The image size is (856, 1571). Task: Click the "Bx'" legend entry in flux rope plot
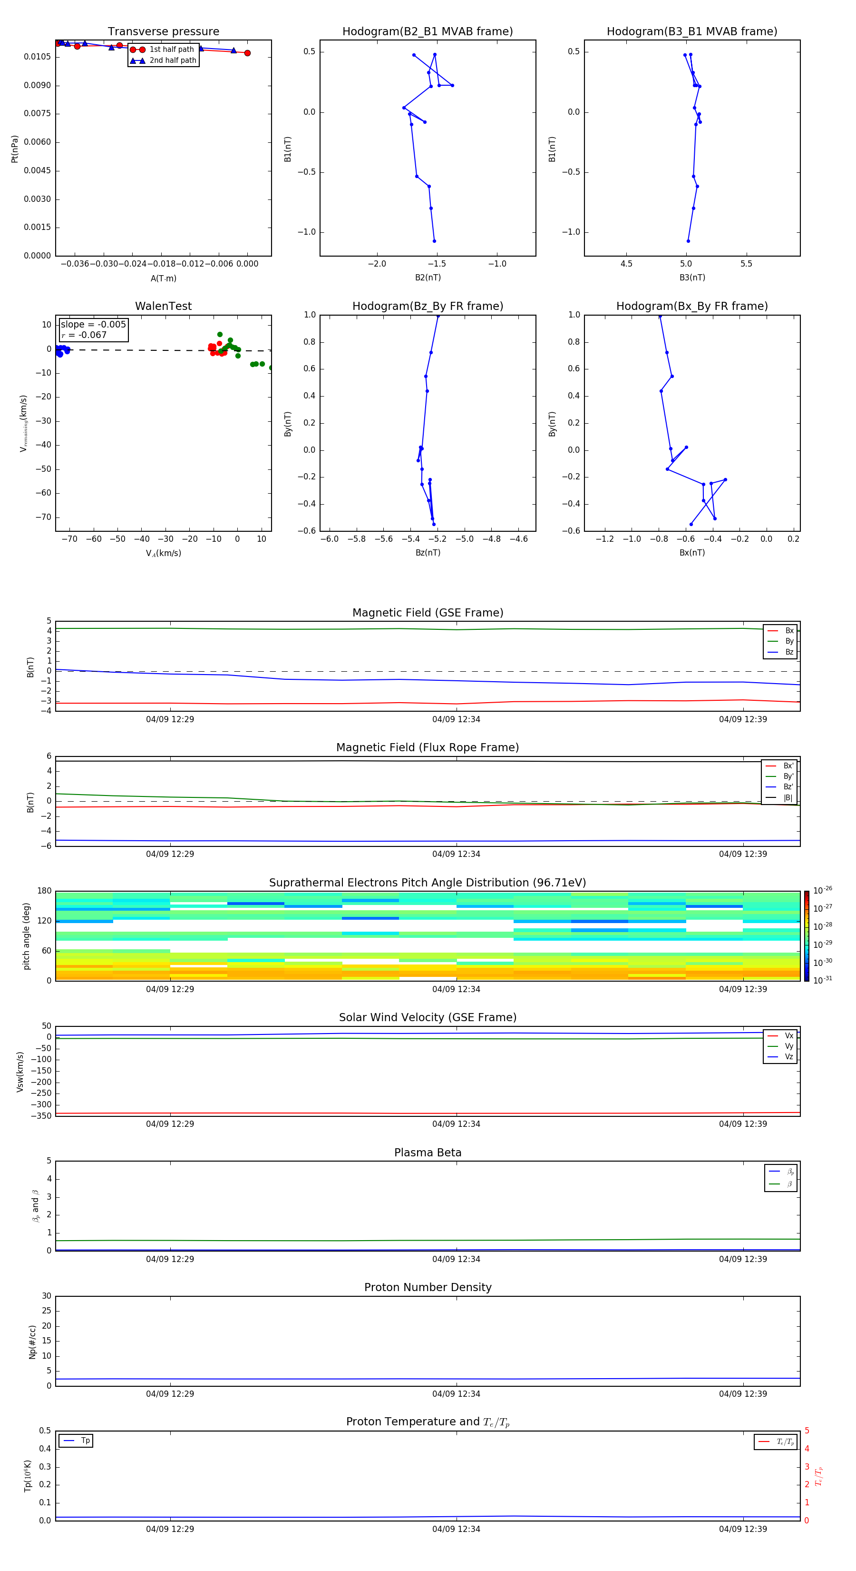coord(780,766)
